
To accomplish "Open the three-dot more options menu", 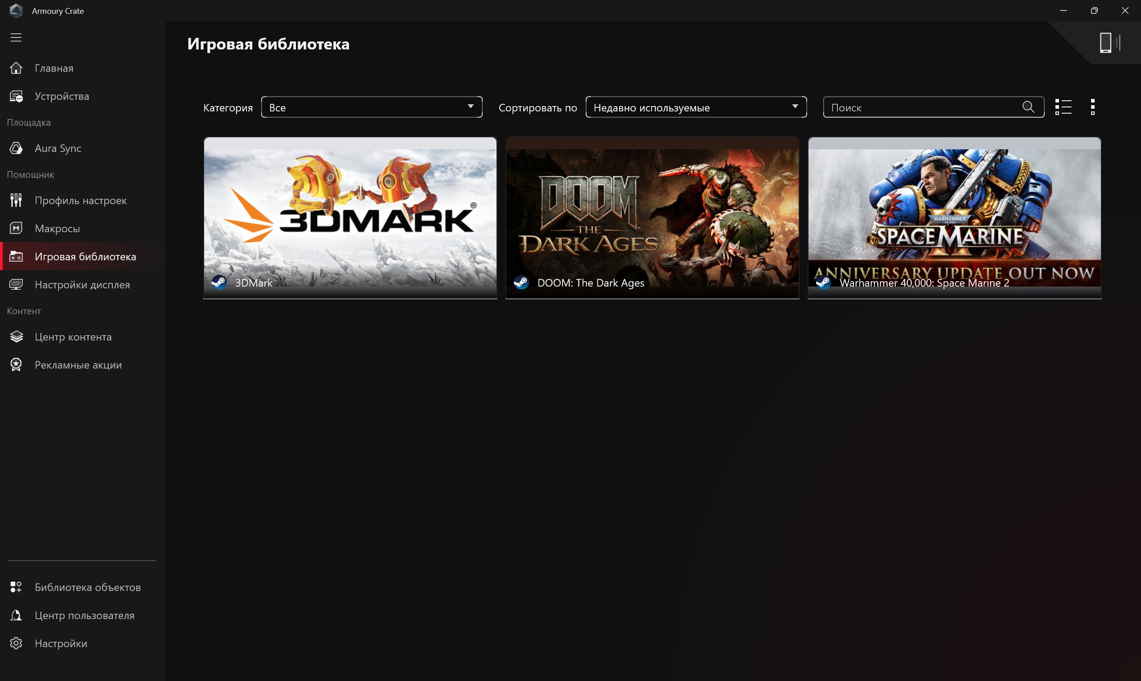I will (x=1092, y=107).
